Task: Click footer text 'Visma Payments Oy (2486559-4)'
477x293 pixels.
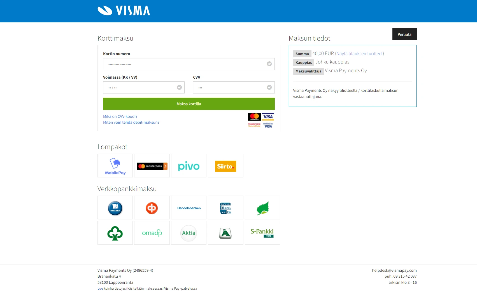Action: [x=125, y=270]
